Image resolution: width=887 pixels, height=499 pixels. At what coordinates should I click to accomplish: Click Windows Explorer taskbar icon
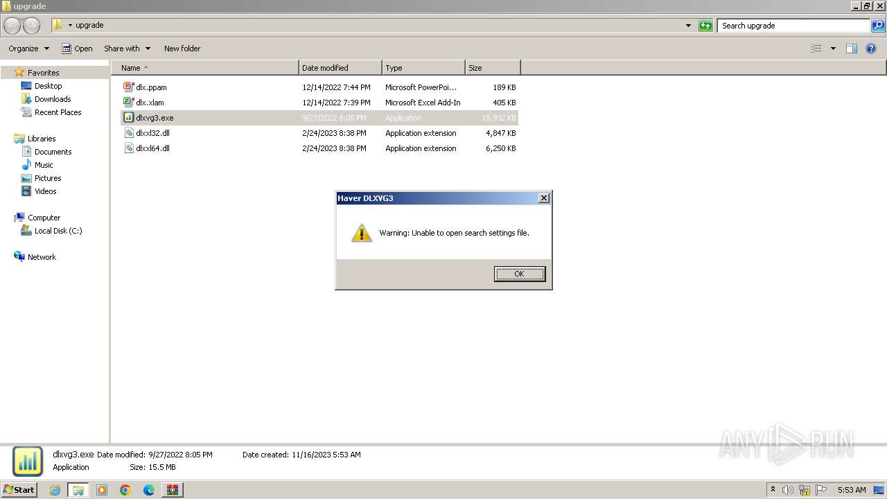pyautogui.click(x=78, y=490)
